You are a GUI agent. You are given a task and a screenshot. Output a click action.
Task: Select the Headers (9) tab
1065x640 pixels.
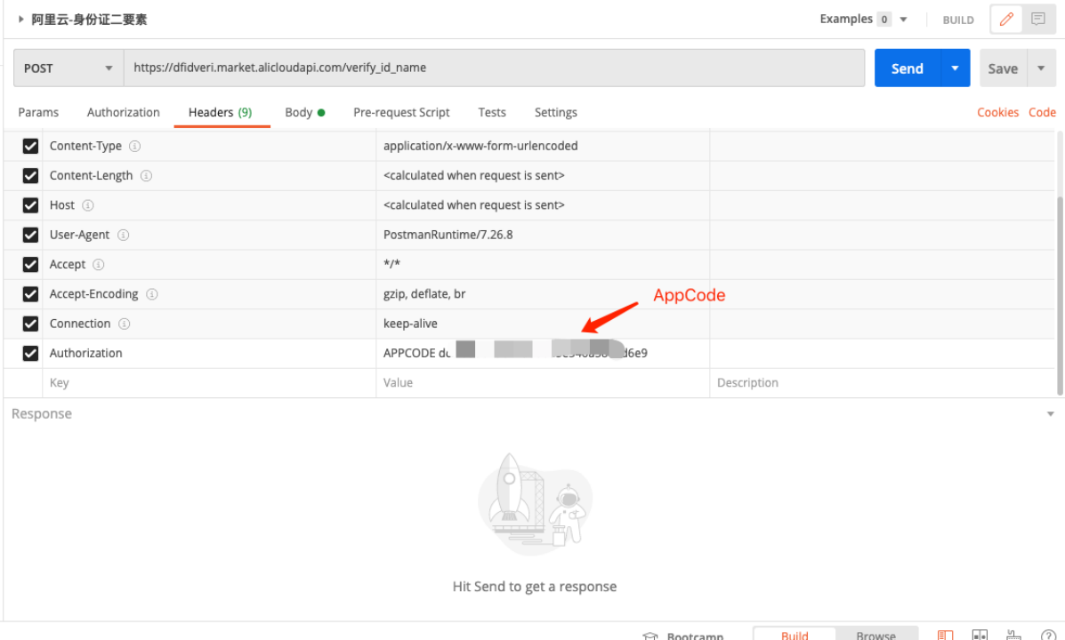point(220,113)
